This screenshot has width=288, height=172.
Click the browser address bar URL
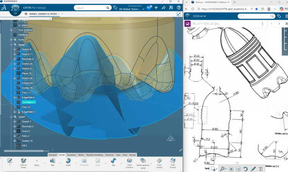coord(224,9)
